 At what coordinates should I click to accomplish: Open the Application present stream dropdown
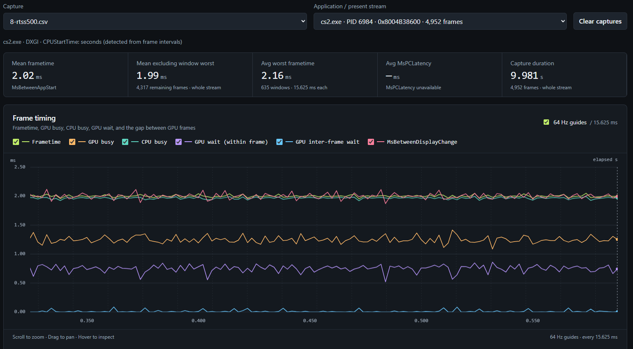(x=440, y=21)
